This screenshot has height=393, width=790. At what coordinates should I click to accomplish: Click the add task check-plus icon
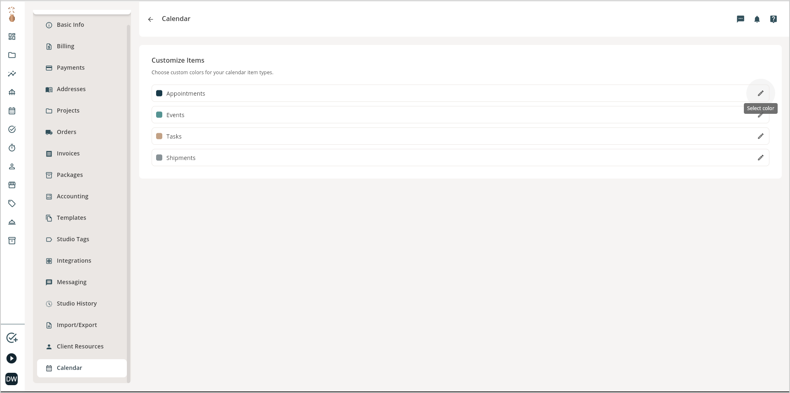[12, 338]
